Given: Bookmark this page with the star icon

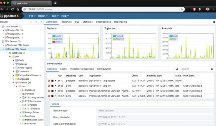Looking at the screenshot, I should [x=182, y=9].
